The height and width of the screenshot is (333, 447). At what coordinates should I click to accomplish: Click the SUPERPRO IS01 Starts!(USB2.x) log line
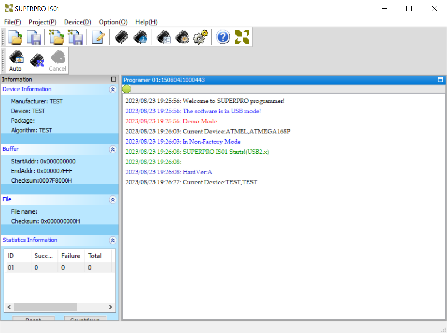pyautogui.click(x=197, y=152)
